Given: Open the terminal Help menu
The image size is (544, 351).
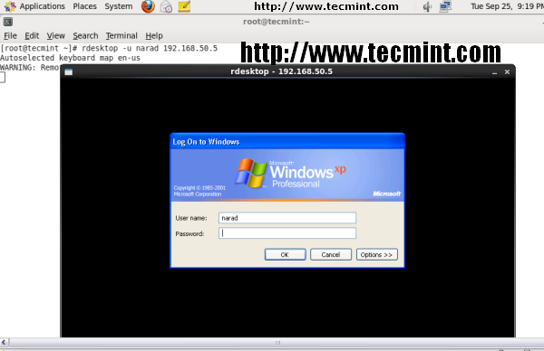Looking at the screenshot, I should (154, 35).
